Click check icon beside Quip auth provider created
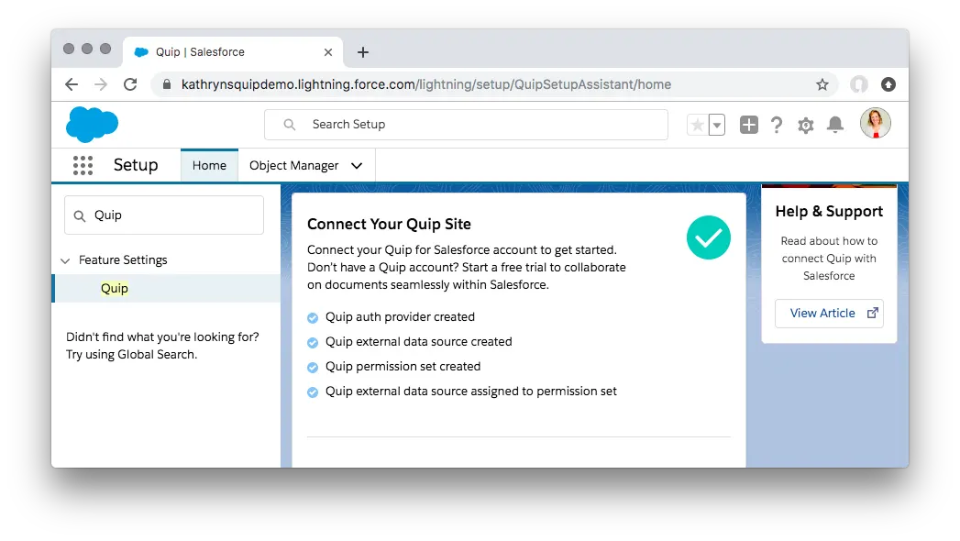The image size is (960, 541). coord(313,317)
